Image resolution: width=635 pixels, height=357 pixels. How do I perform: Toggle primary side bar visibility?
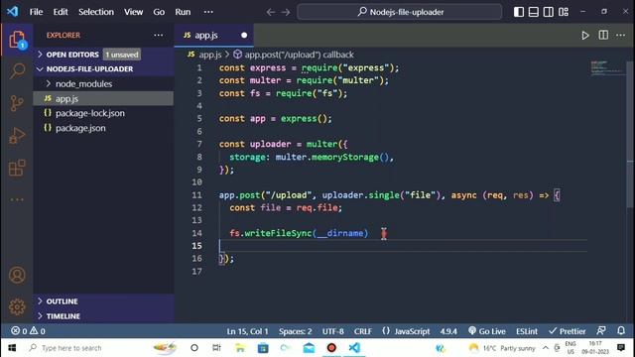coord(519,12)
